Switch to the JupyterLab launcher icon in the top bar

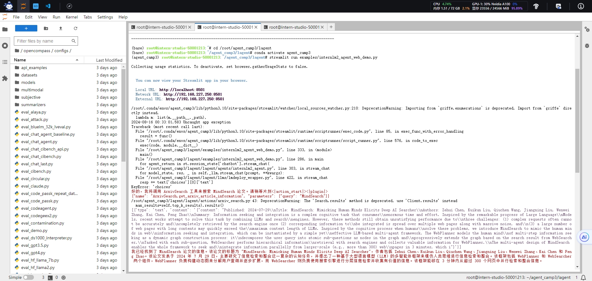[x=23, y=6]
